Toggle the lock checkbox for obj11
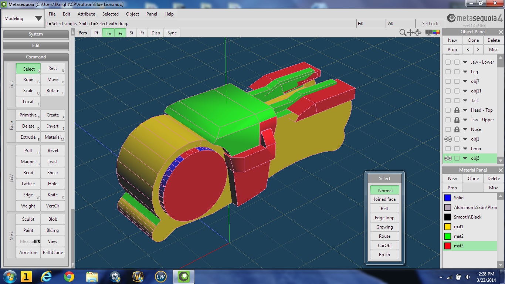505x284 pixels. [x=457, y=91]
